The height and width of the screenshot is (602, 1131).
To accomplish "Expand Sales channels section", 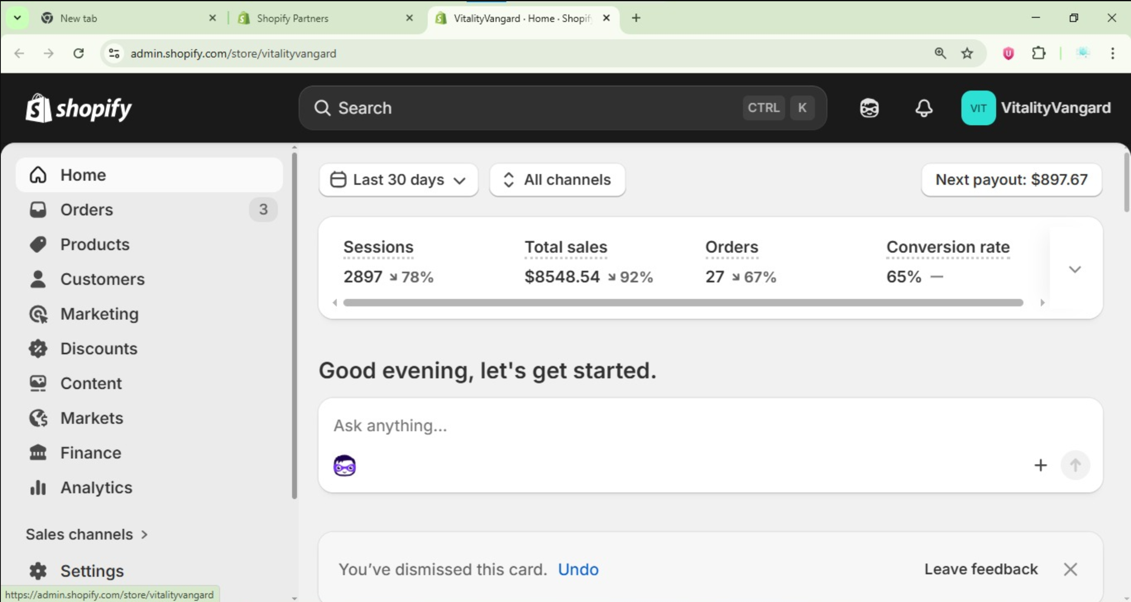I will (87, 534).
